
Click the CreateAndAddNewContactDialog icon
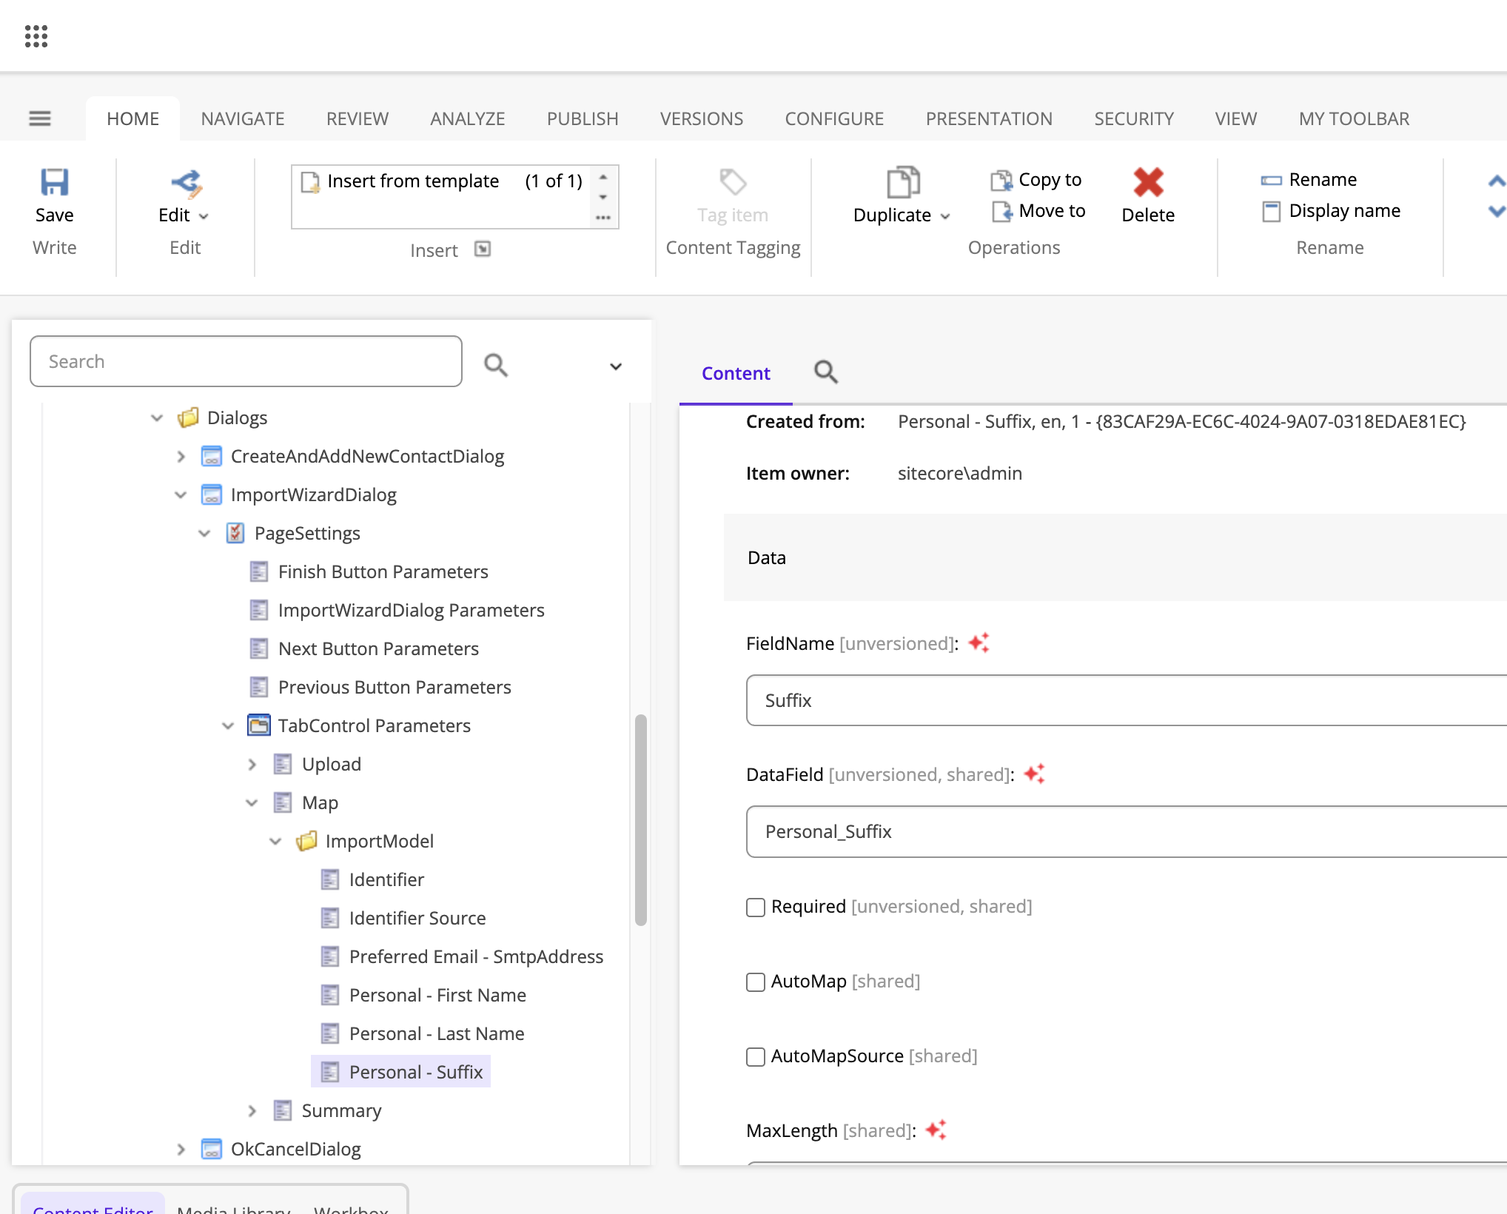tap(212, 456)
